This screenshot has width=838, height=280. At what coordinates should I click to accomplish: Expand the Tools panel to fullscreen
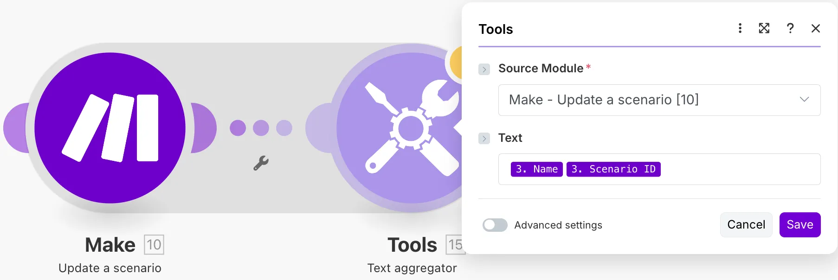(764, 28)
